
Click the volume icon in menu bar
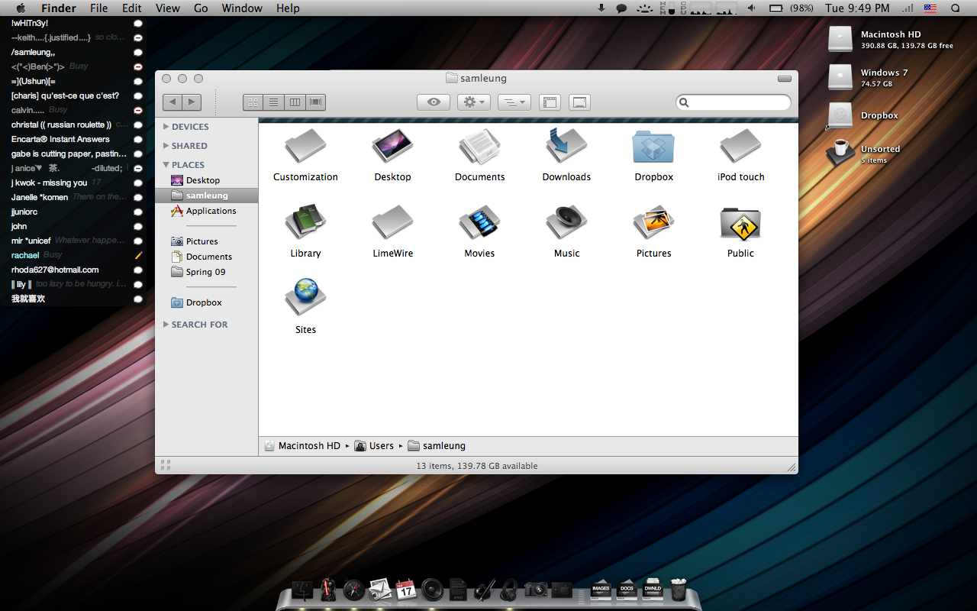751,8
